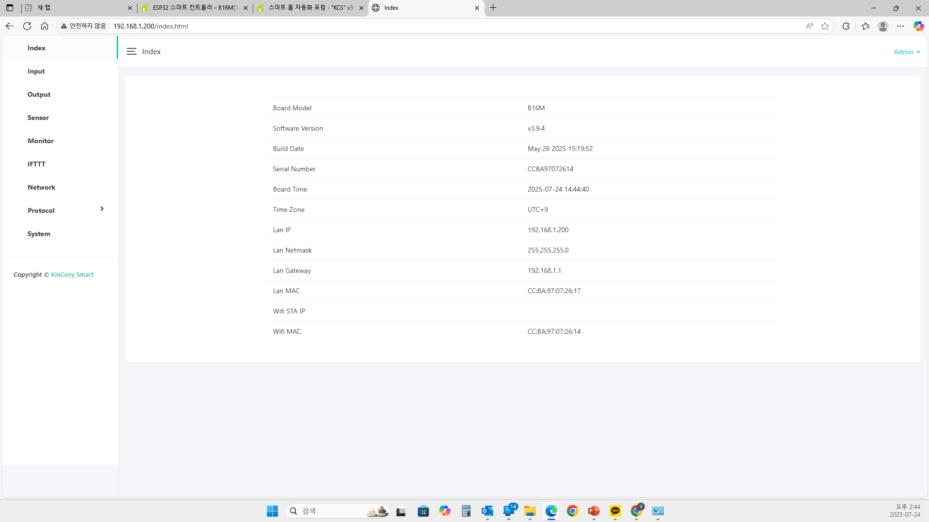Expand the Protocol submenu arrow
The image size is (929, 522).
pyautogui.click(x=102, y=209)
